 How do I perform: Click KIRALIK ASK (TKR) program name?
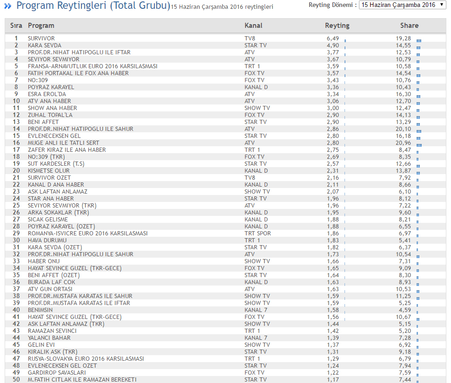coord(53,352)
